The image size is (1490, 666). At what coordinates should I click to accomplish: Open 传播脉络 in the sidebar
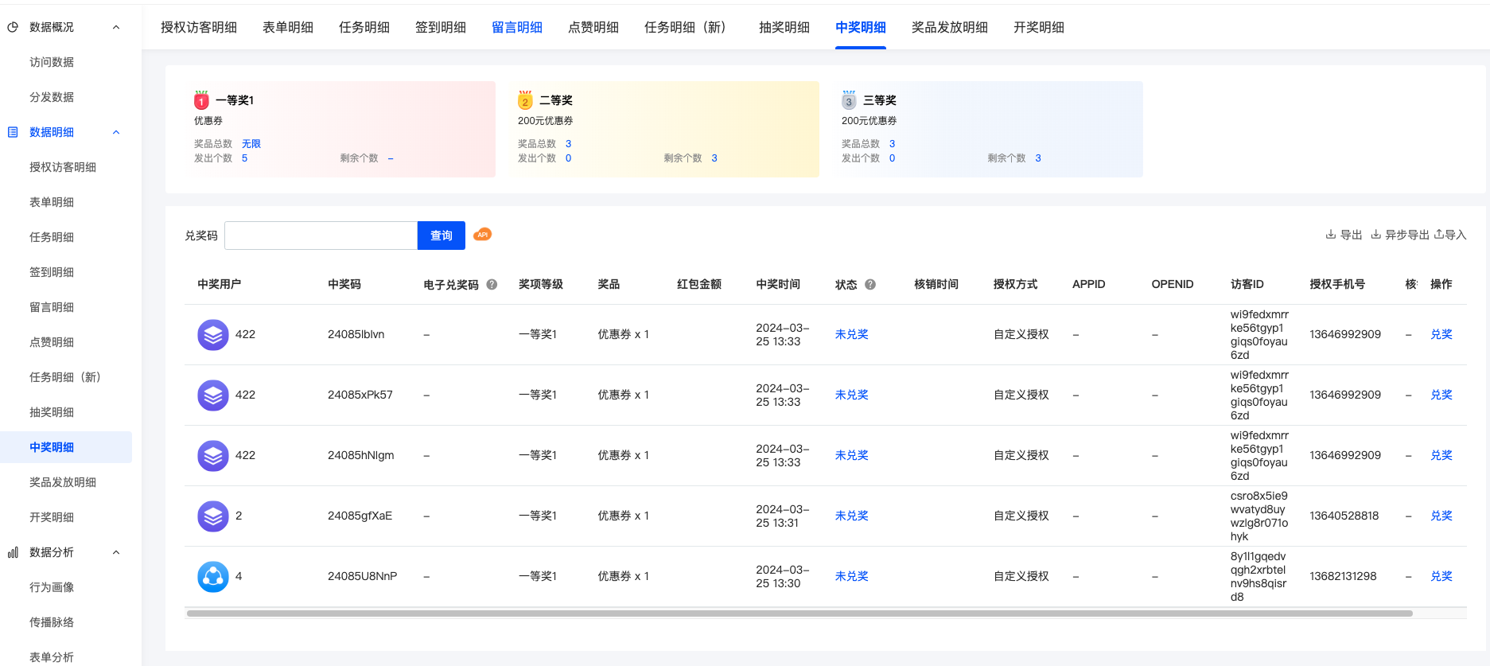52,622
